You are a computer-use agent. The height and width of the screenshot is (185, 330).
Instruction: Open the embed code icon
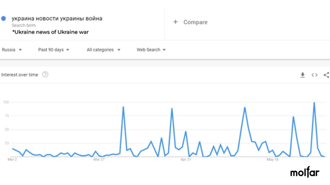314,75
